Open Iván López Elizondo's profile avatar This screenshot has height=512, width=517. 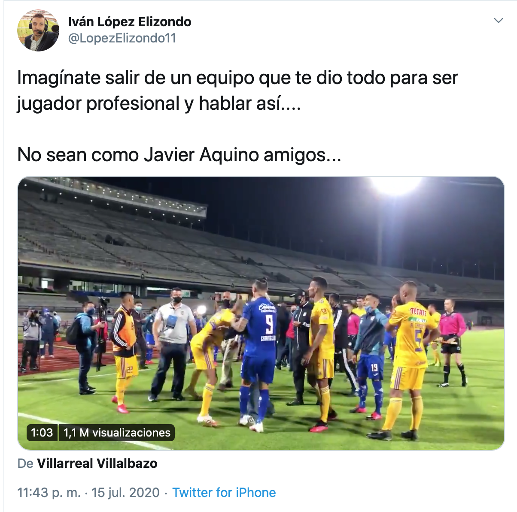38,30
